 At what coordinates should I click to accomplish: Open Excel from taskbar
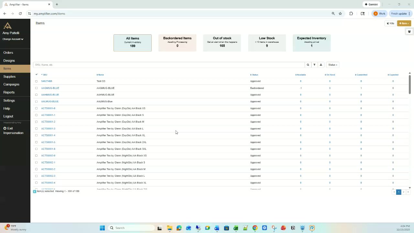pos(236,228)
